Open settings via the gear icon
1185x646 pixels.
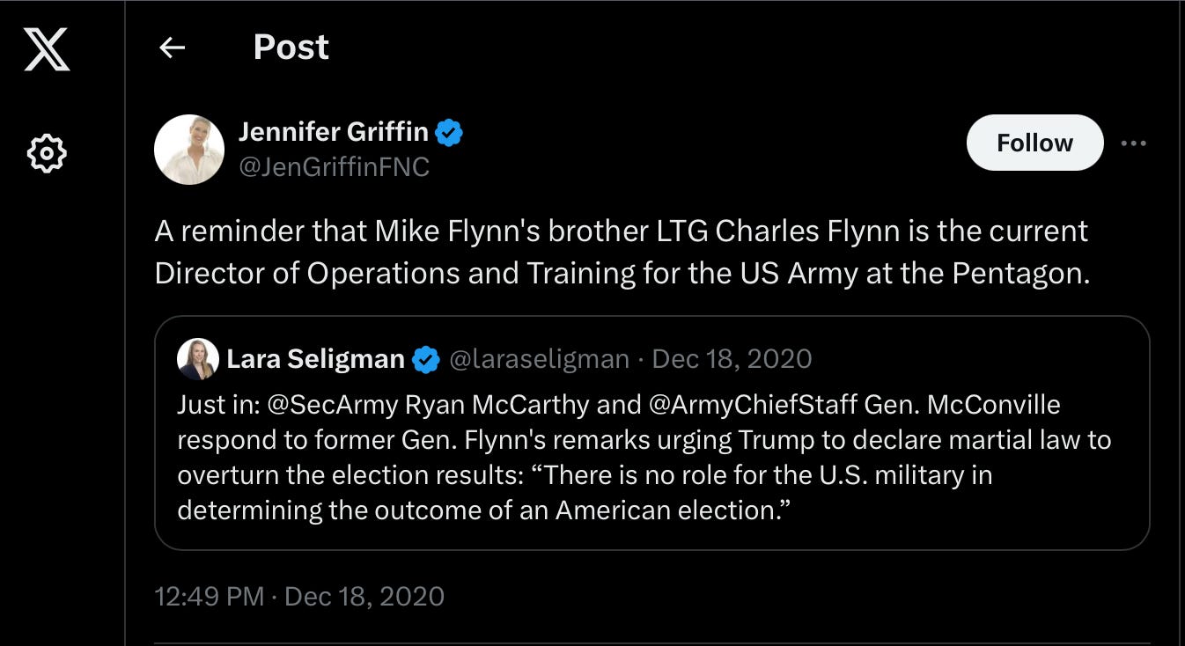coord(47,154)
